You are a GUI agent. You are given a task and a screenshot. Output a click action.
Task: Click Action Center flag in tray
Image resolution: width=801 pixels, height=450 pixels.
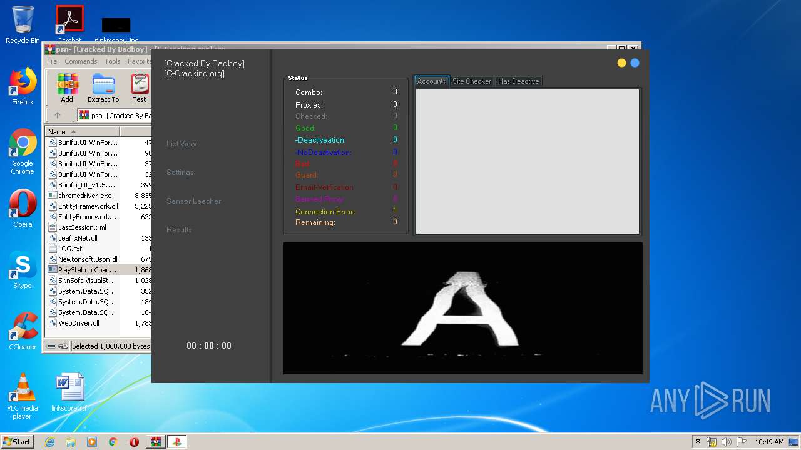click(740, 442)
